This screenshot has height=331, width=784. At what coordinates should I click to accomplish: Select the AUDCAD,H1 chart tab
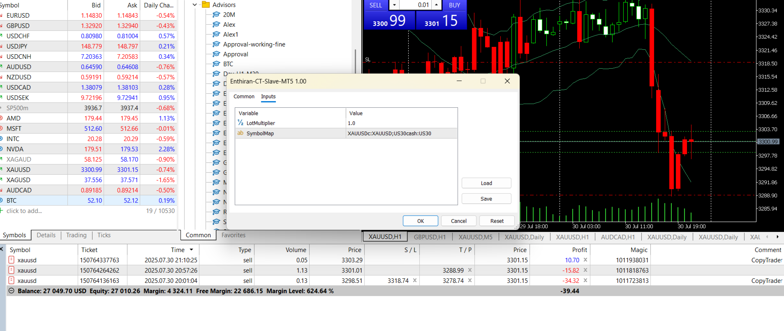(x=617, y=237)
